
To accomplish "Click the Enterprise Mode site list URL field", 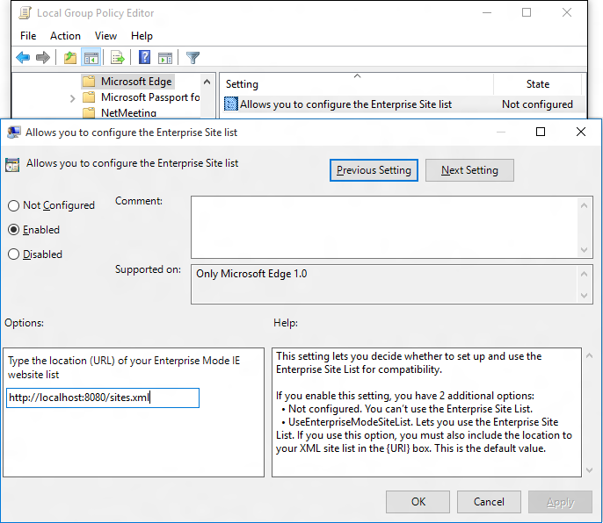I will tap(103, 398).
